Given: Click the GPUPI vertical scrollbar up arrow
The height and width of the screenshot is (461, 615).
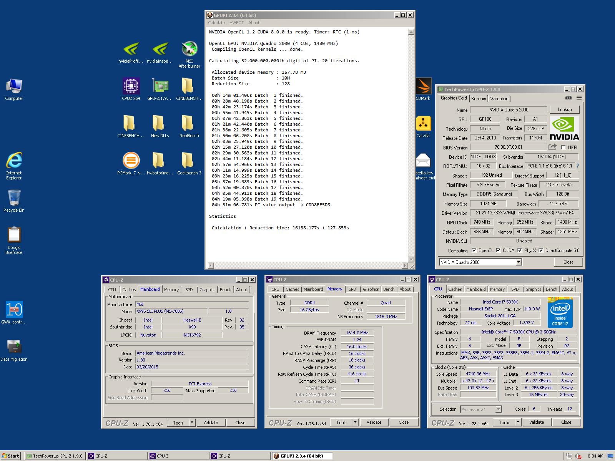Looking at the screenshot, I should [411, 32].
